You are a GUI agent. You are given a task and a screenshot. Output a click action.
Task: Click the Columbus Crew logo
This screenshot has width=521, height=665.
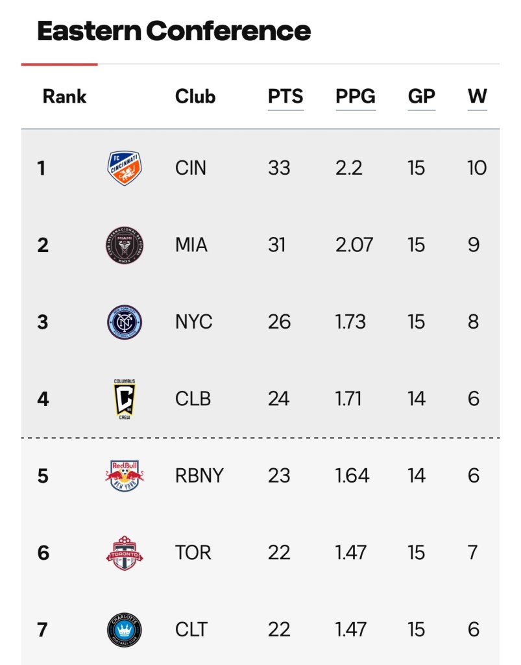124,399
